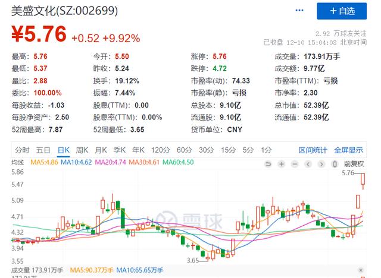Click the volume MA10:65.65万手 label
The height and width of the screenshot is (278, 381).
[139, 270]
